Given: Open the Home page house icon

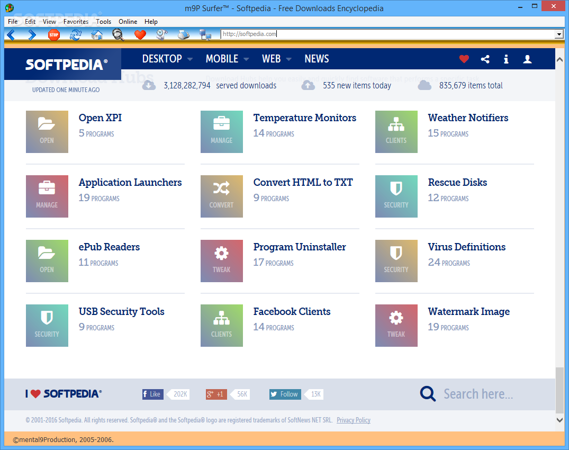Looking at the screenshot, I should (x=96, y=35).
